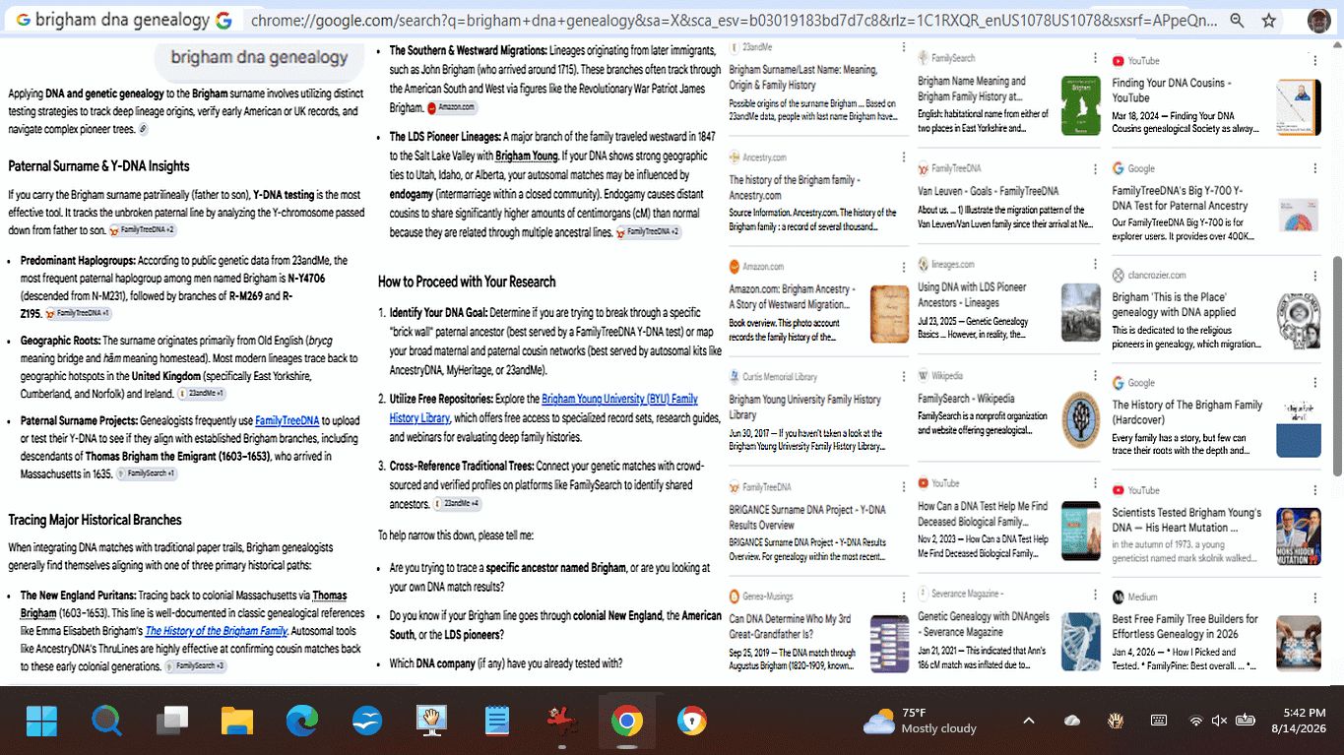Open the three-dot menu for clancrozier.com result
The height and width of the screenshot is (755, 1344).
pos(1314,276)
